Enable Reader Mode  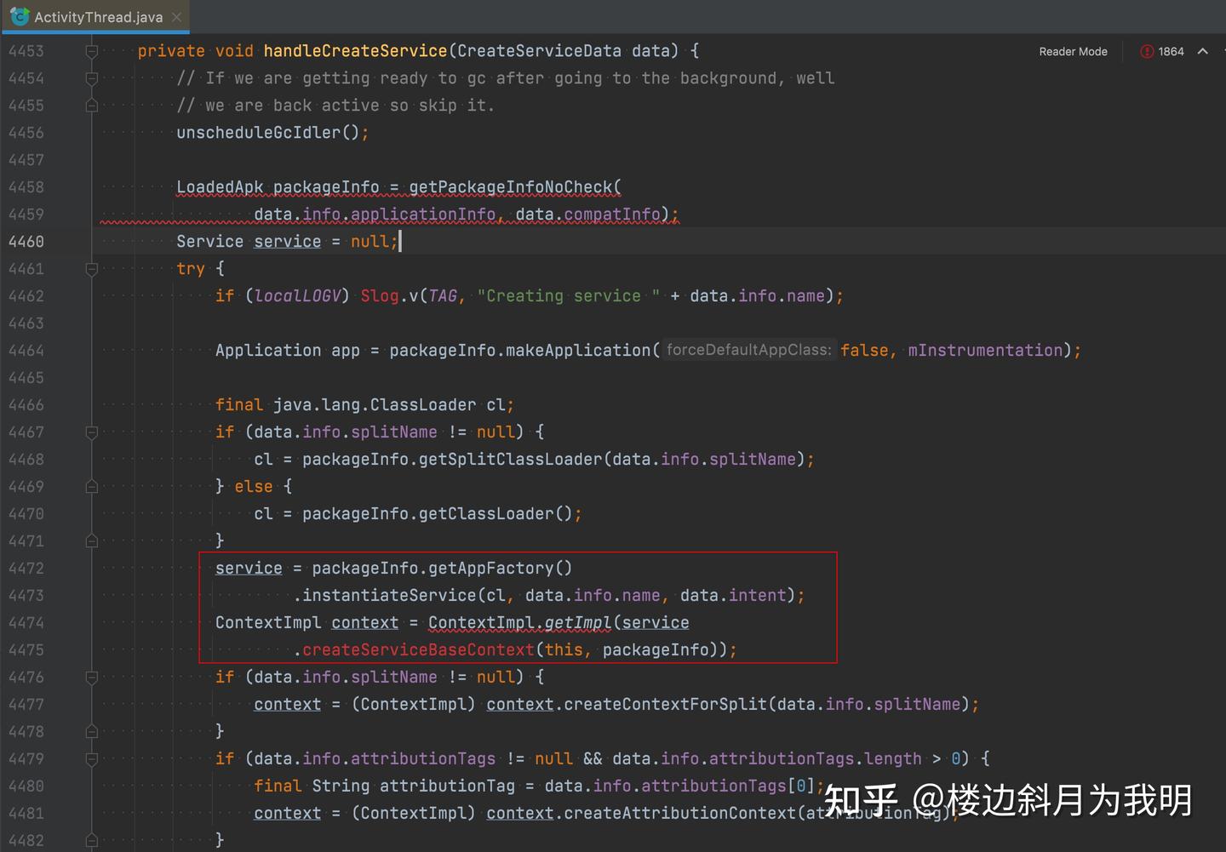1073,52
